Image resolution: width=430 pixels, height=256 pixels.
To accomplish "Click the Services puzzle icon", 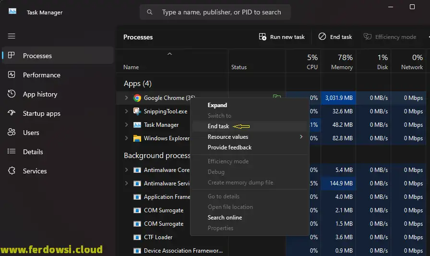I will tap(12, 171).
